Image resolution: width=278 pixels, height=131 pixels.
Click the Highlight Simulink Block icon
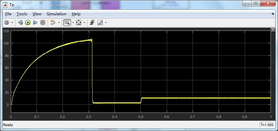click(53, 23)
